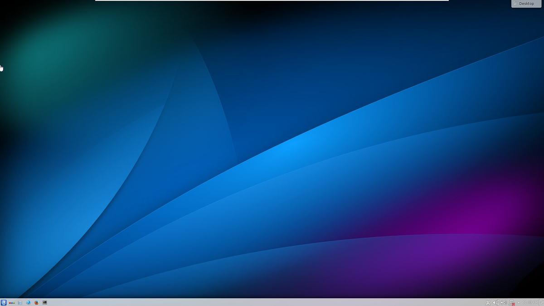Click the speaker volume icon in the tray
The width and height of the screenshot is (544, 306).
495,302
